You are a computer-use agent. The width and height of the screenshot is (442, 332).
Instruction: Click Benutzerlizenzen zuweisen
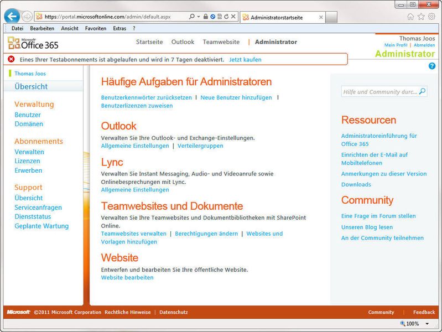coord(137,106)
